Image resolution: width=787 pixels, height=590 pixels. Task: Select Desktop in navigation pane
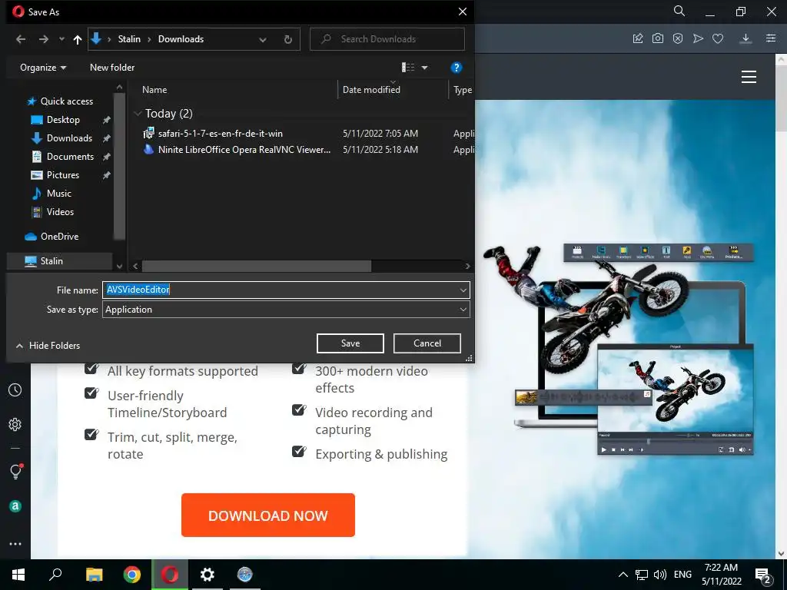pos(63,120)
